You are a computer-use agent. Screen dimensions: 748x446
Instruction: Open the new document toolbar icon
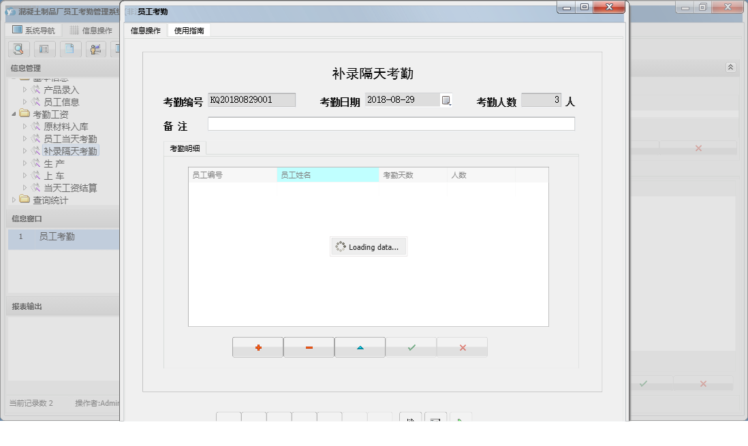click(69, 49)
